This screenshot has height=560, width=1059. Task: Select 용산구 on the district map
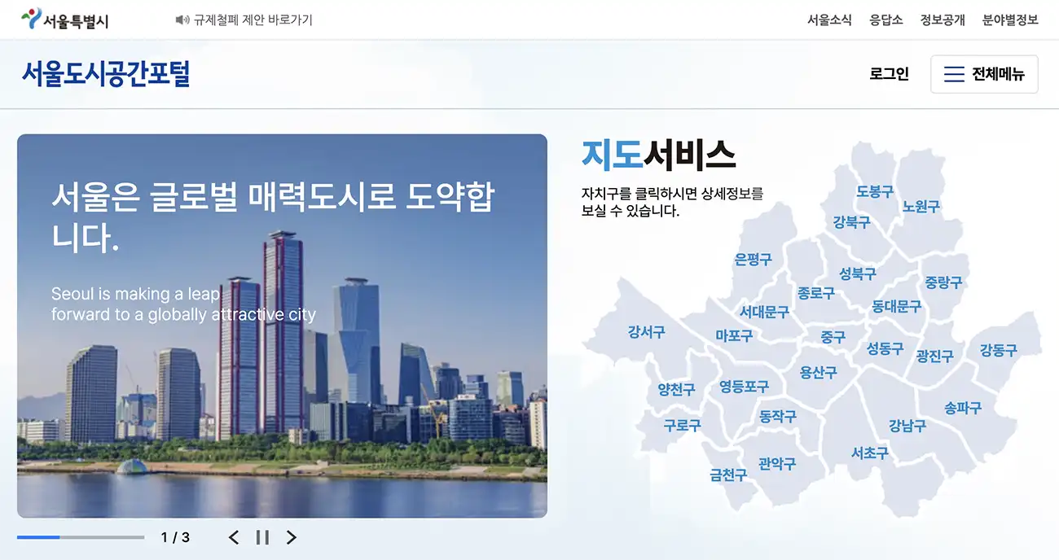817,374
